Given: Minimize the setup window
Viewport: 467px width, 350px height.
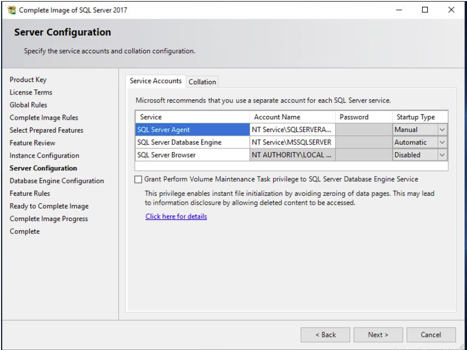Looking at the screenshot, I should [x=399, y=10].
